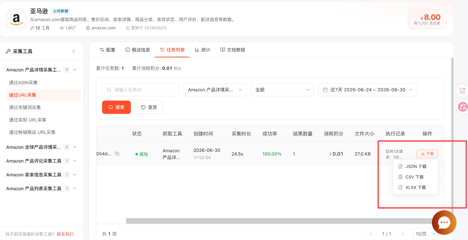The image size is (468, 240).
Task: Click the translate floating icon
Action: click(463, 107)
